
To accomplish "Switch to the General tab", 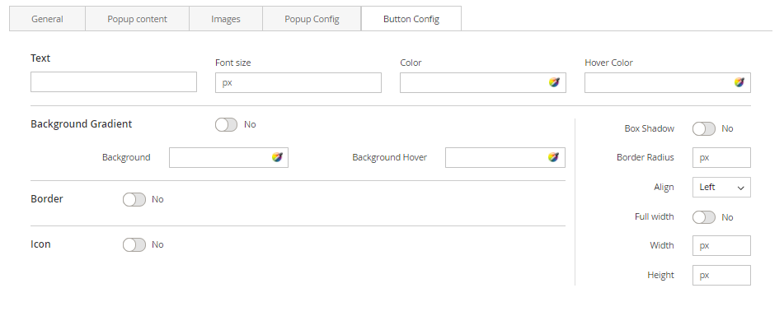I will point(48,19).
